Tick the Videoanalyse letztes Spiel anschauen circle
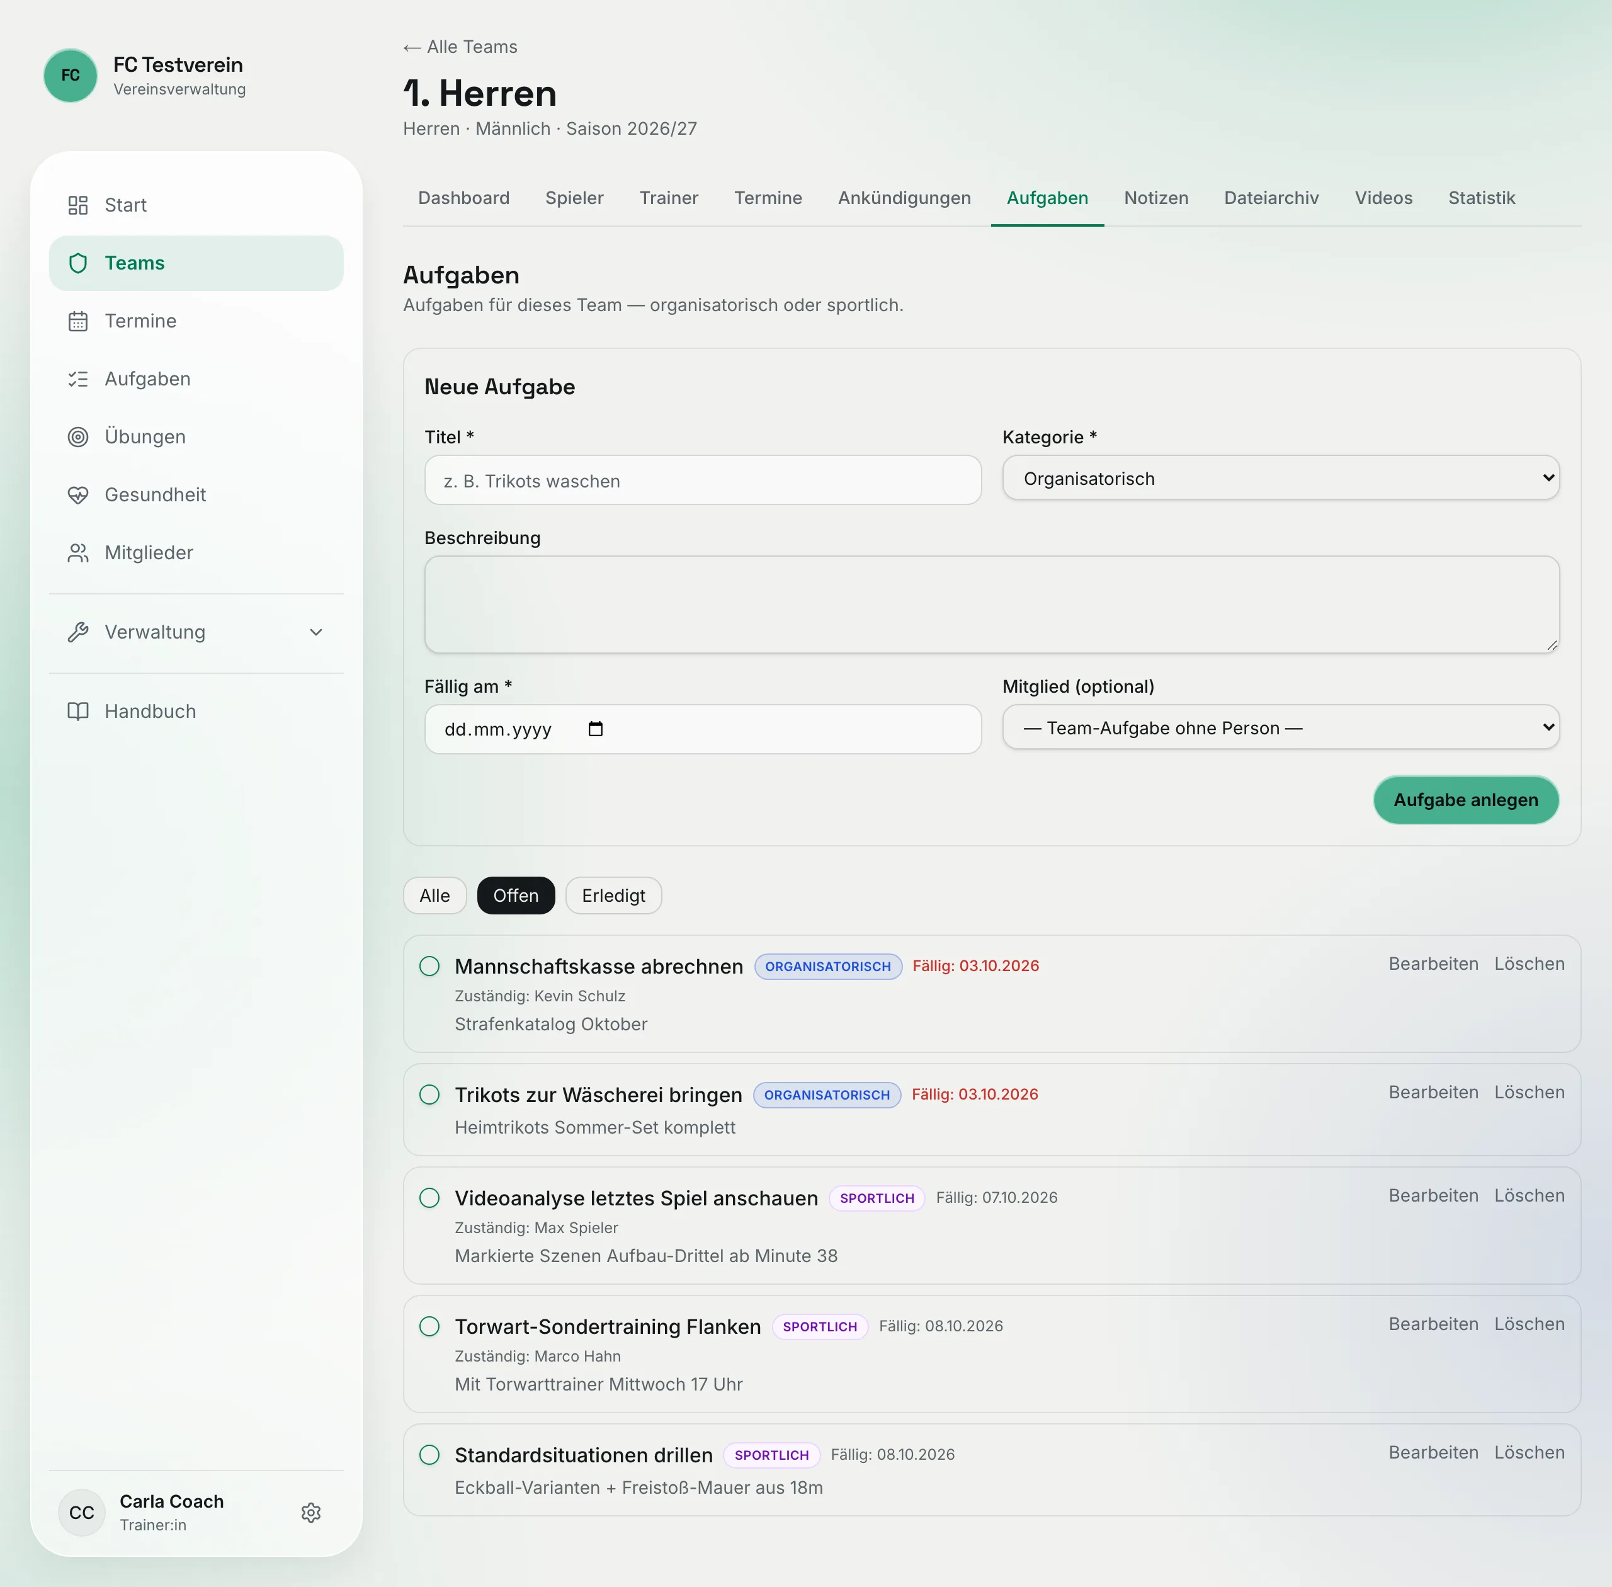1612x1587 pixels. point(429,1198)
